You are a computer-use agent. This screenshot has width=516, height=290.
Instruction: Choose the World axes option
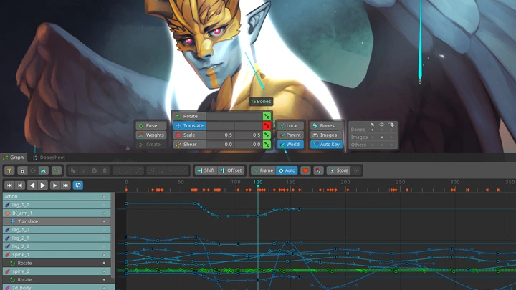[290, 145]
